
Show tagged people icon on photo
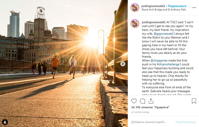[x=5, y=122]
